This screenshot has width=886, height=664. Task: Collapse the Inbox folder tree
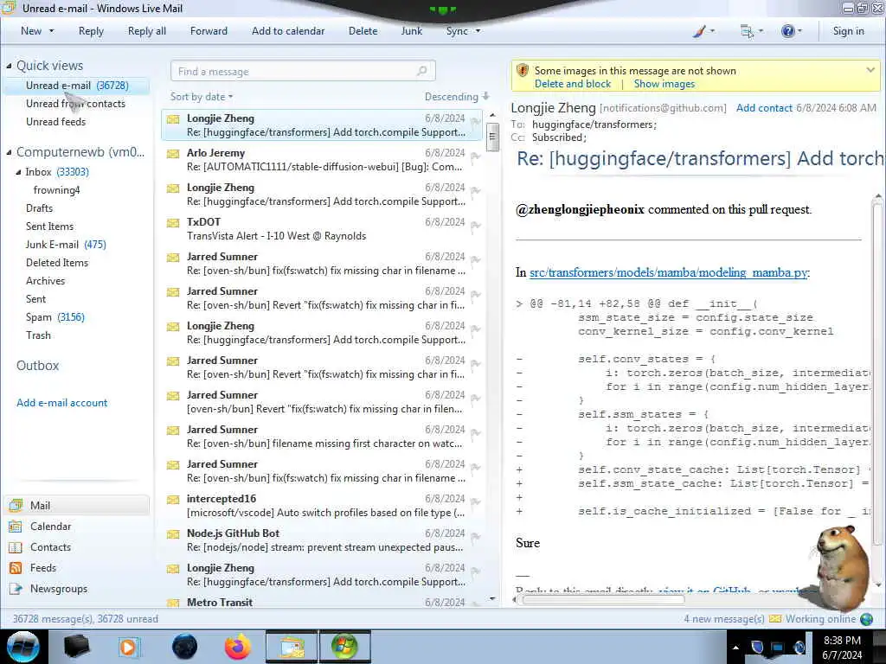coord(18,172)
